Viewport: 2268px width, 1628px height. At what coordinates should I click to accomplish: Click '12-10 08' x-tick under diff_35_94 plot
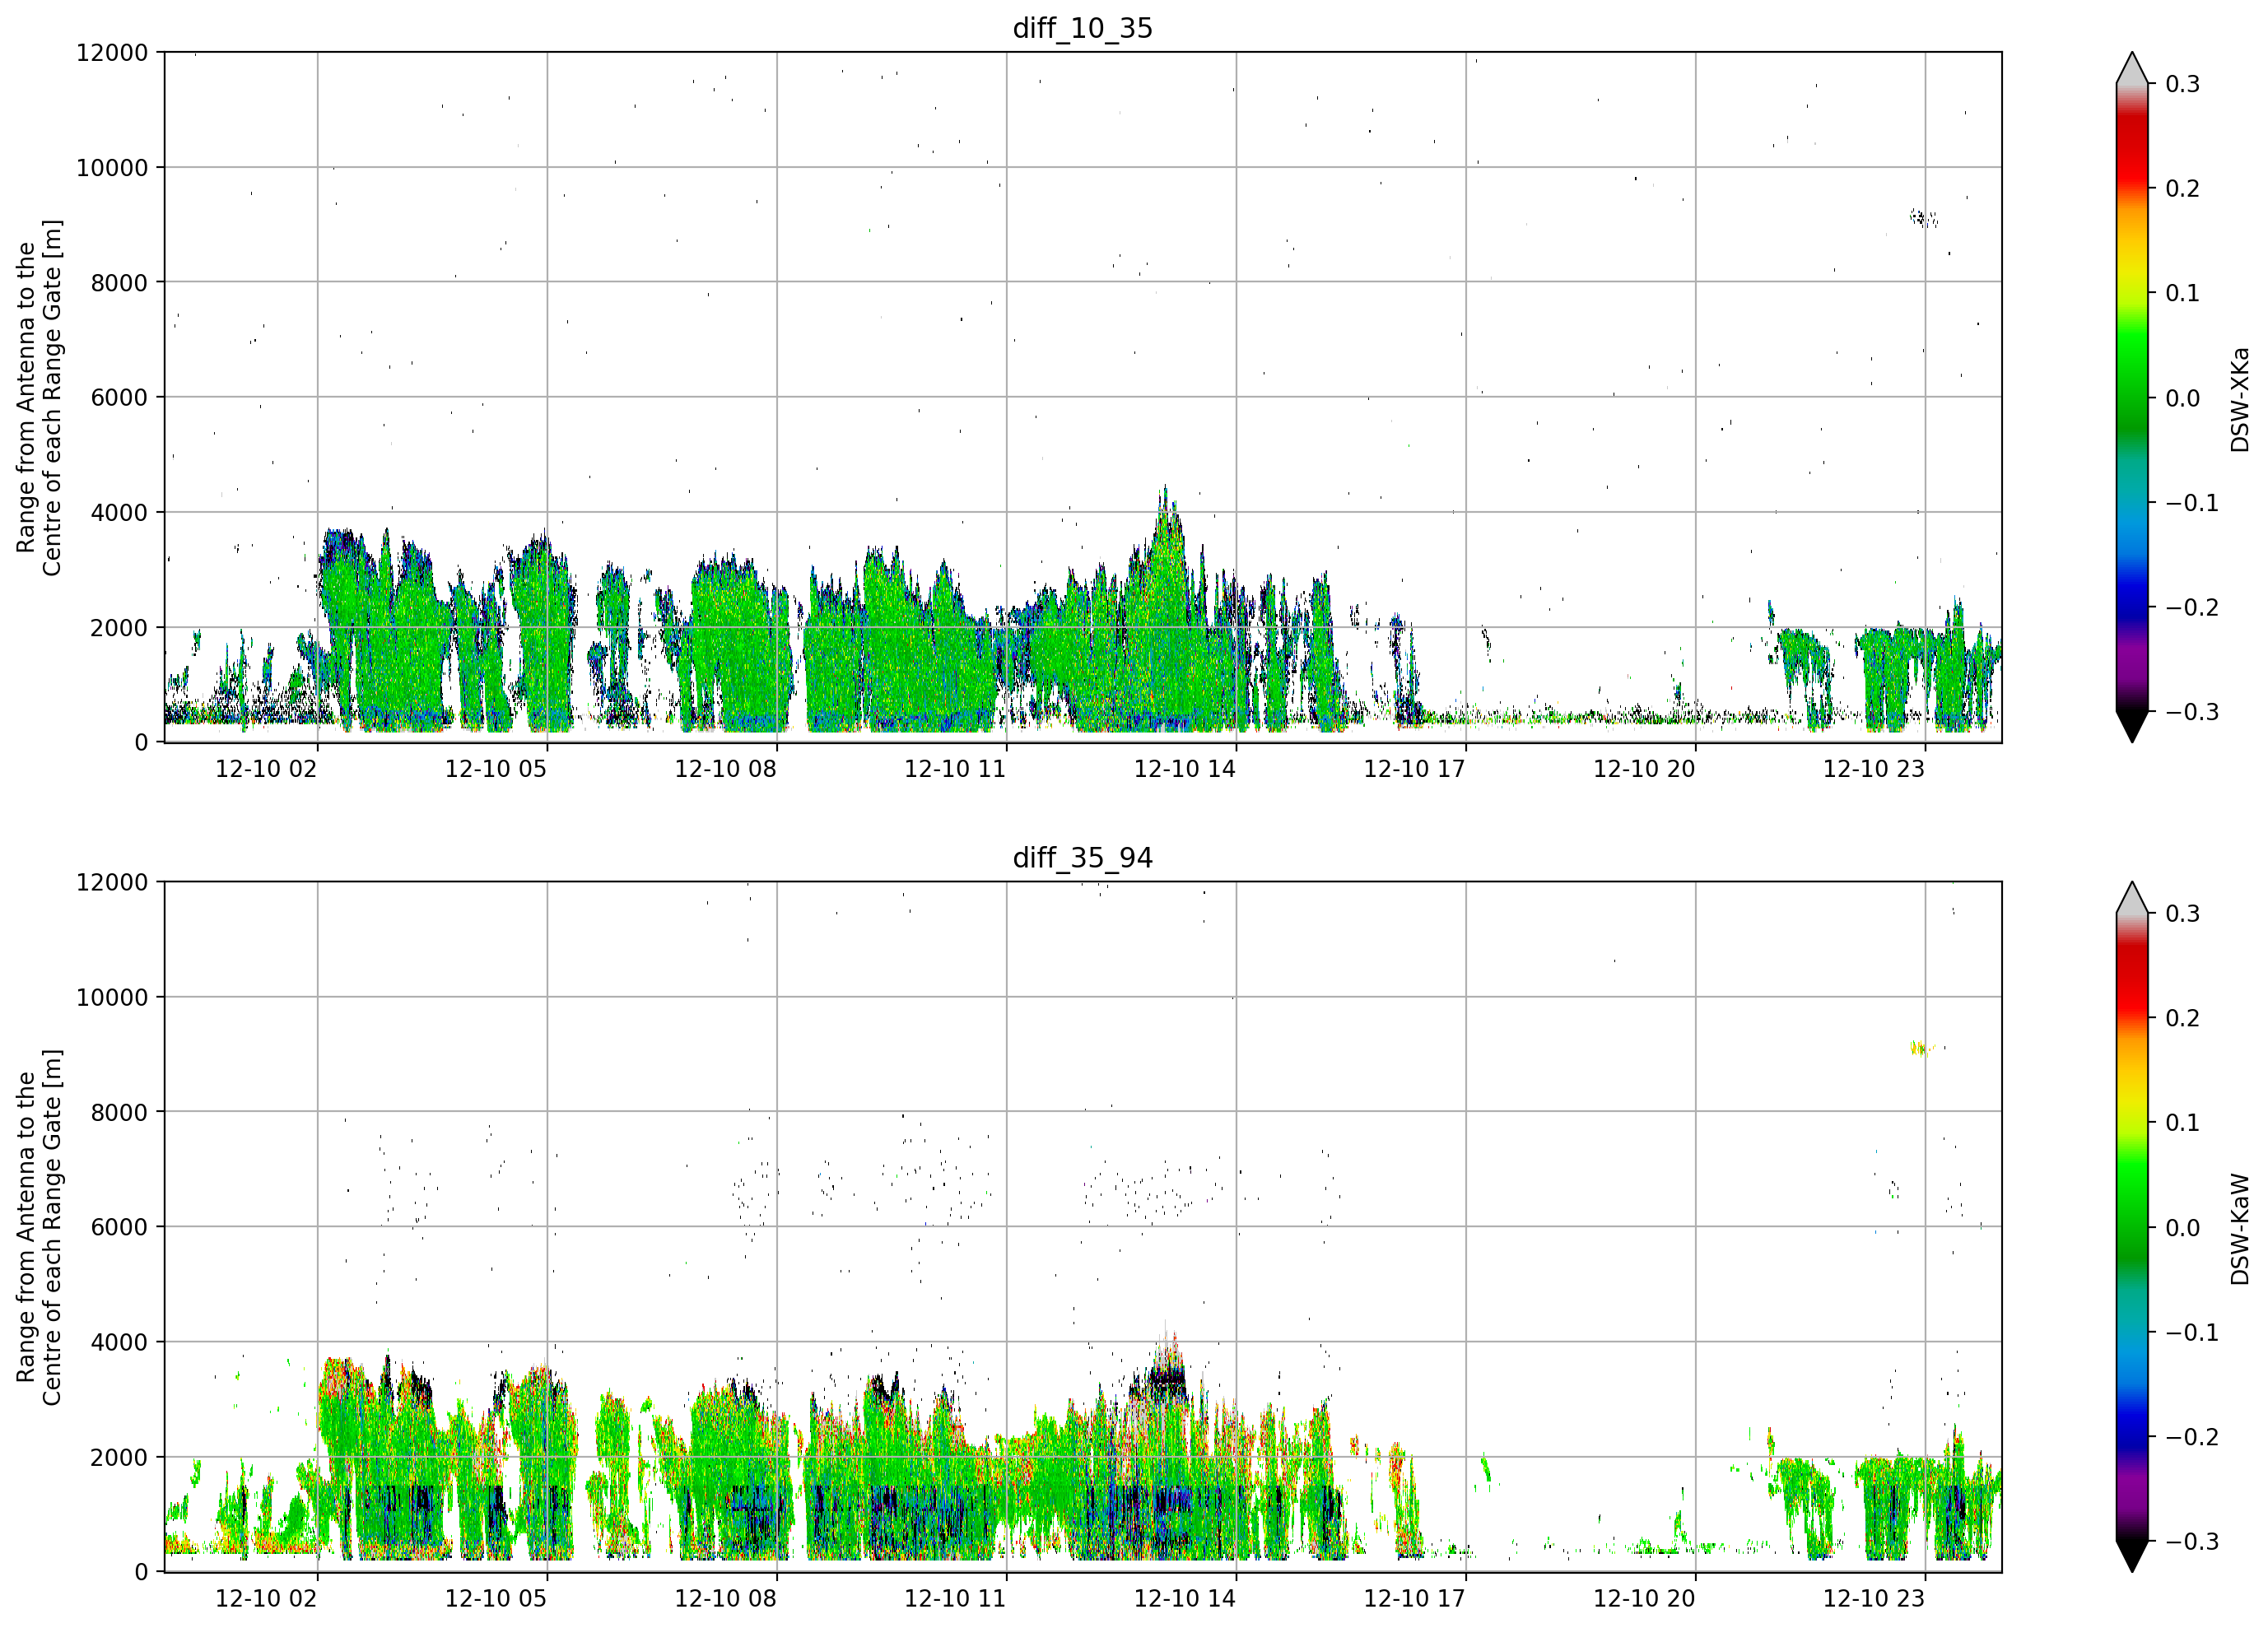726,1598
